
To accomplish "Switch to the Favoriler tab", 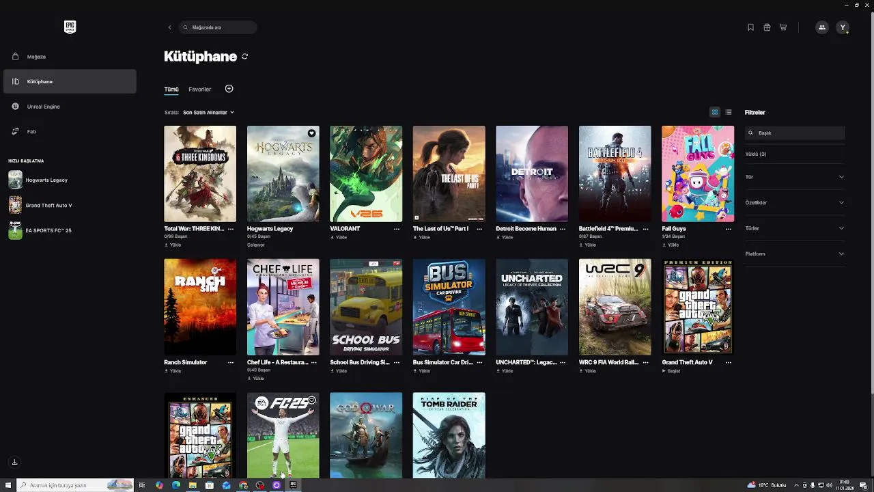I will click(199, 89).
